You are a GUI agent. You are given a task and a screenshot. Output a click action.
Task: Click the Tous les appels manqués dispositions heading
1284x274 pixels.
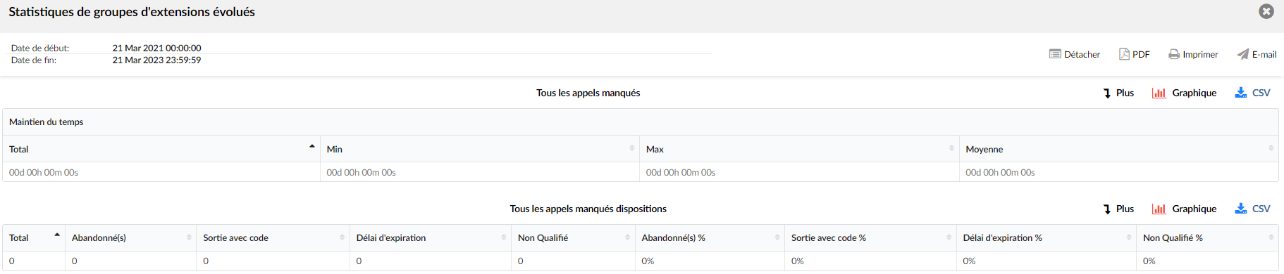pos(588,209)
